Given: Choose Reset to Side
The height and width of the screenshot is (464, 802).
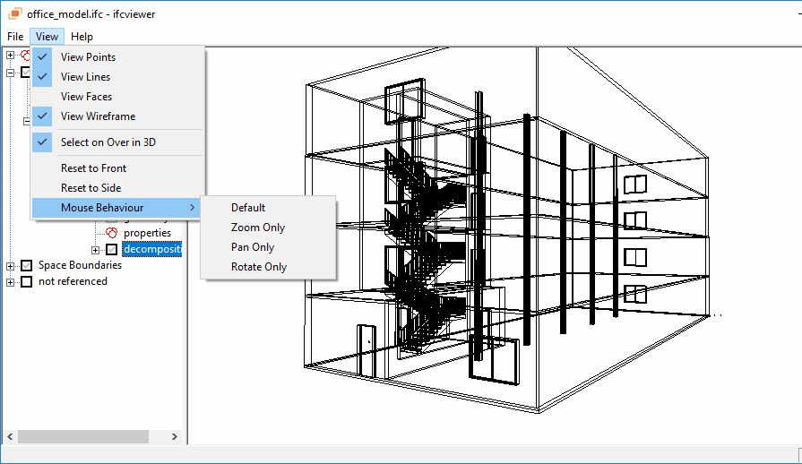Looking at the screenshot, I should [x=117, y=188].
